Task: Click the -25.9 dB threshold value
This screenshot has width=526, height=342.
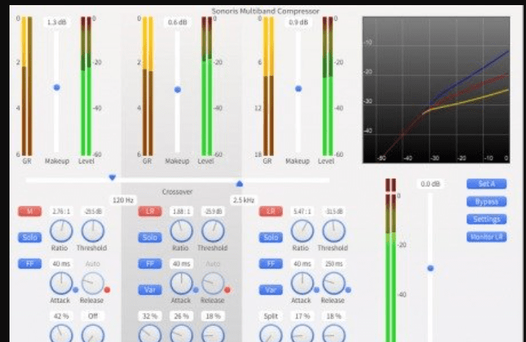Action: [213, 211]
